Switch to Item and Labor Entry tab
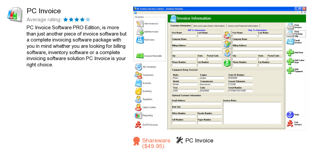This screenshot has height=158, width=313. point(209,26)
